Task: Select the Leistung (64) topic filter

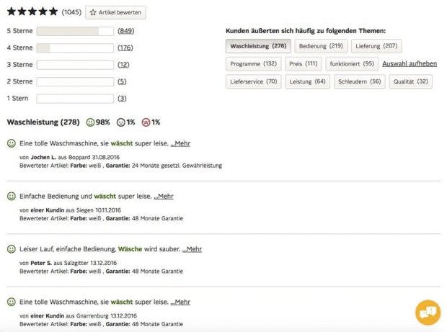Action: pyautogui.click(x=308, y=81)
